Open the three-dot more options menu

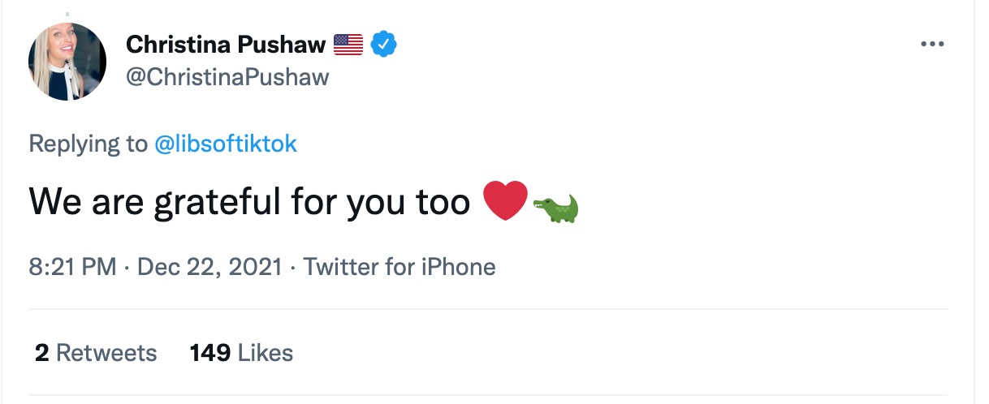[933, 45]
